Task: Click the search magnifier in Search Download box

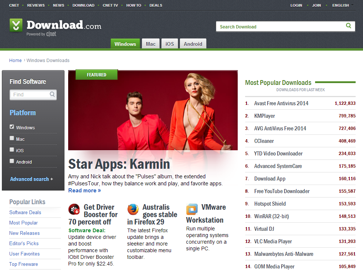Action: point(348,26)
